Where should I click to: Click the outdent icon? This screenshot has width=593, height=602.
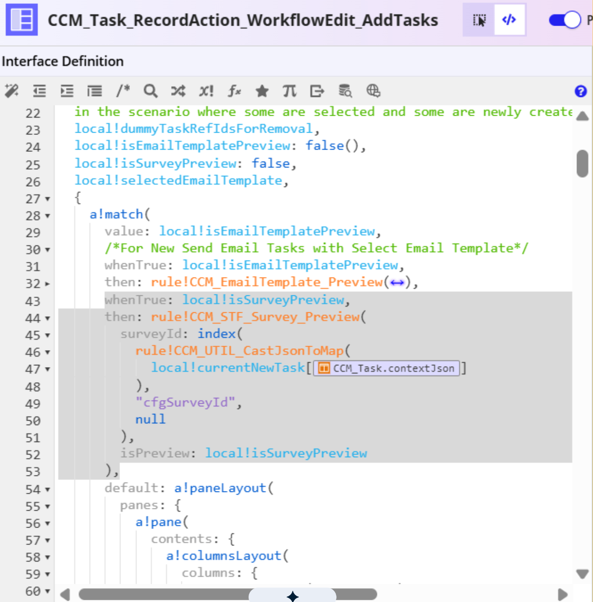click(40, 91)
